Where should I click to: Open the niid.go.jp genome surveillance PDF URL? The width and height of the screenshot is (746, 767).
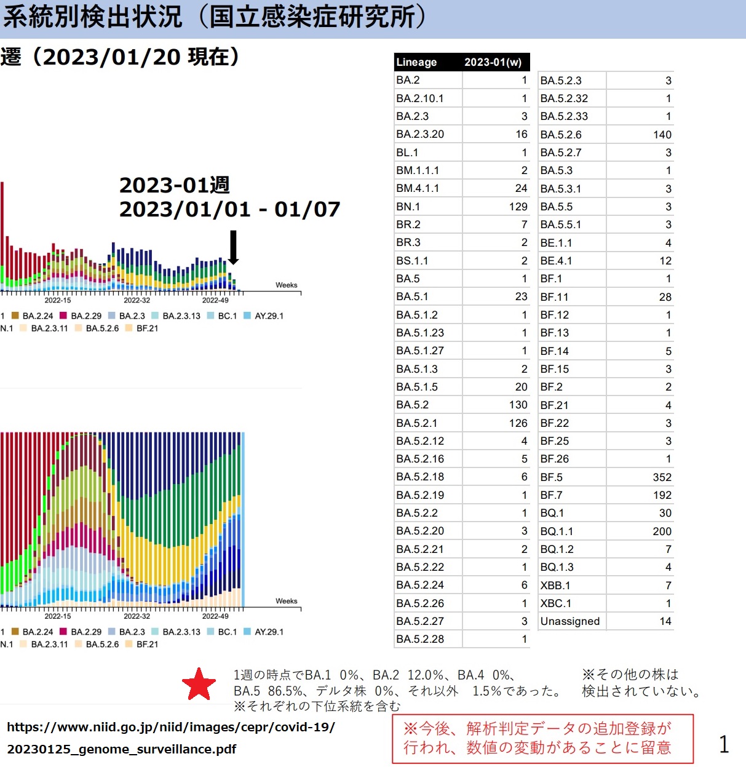point(171,737)
